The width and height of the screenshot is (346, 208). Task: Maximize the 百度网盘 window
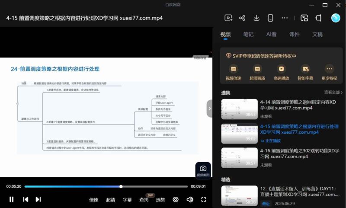coord(325,5)
